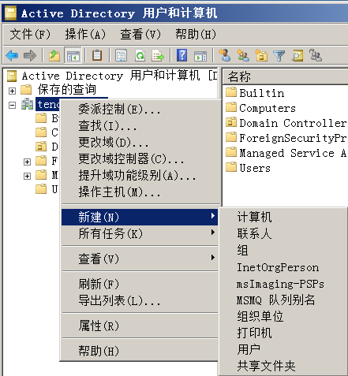Image resolution: width=348 pixels, height=376 pixels.
Task: Choose 导出列表(L)... from context menu
Action: [x=140, y=300]
